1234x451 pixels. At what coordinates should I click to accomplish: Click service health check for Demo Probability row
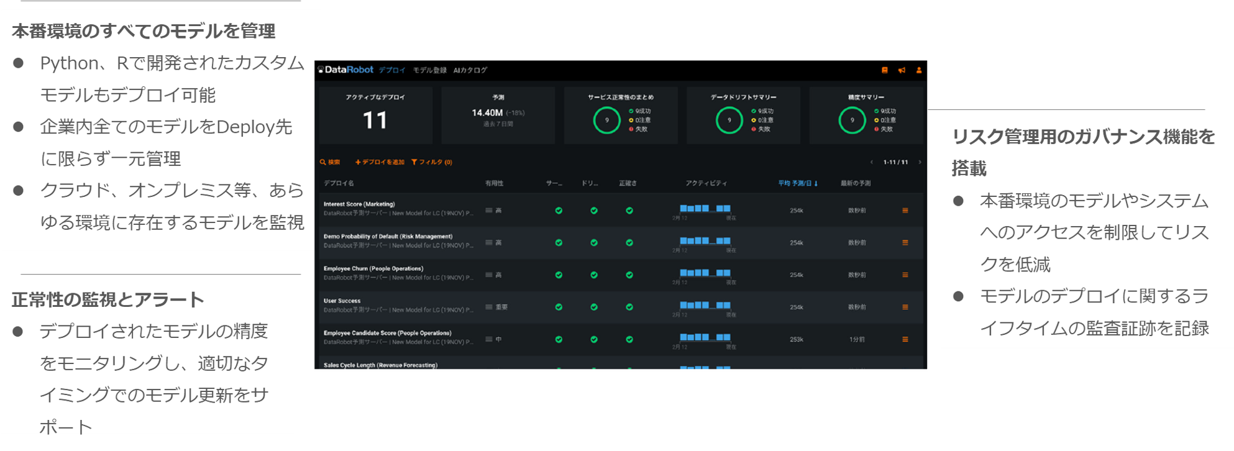[559, 243]
